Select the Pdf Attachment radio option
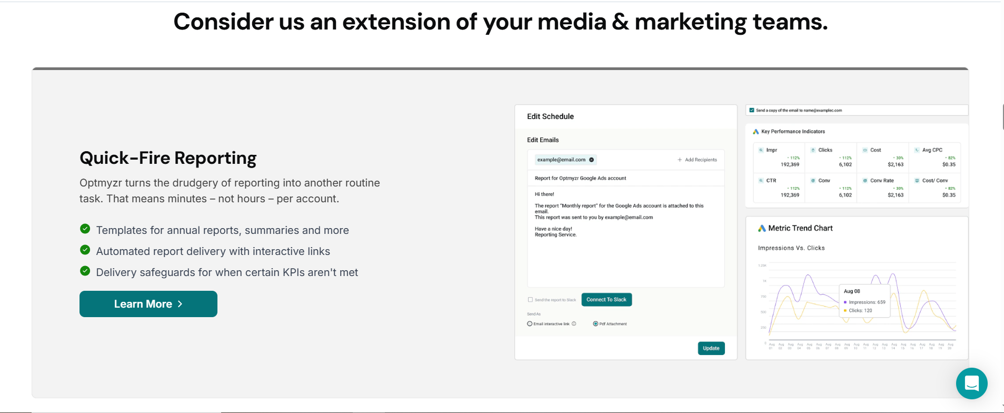 [595, 324]
